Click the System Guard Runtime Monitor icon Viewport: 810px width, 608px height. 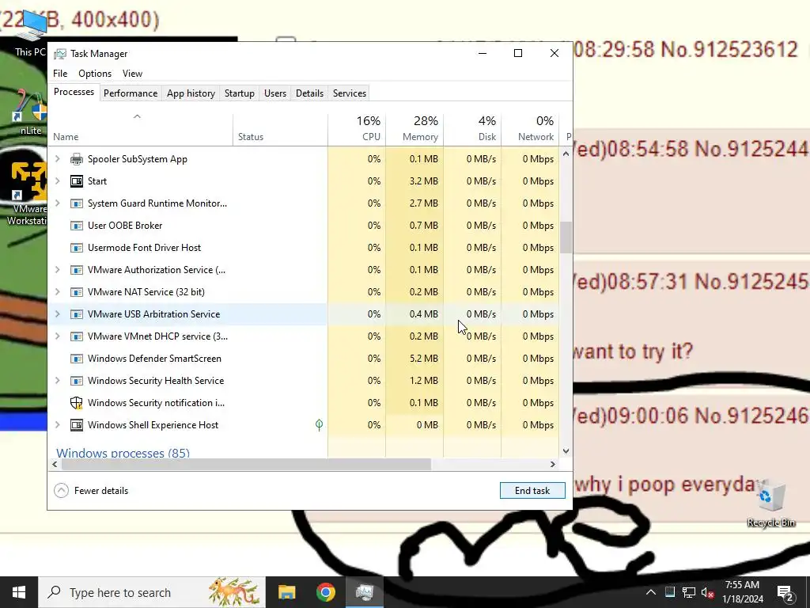click(77, 203)
